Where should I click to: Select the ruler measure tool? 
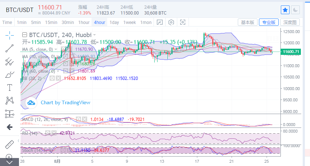click(x=9, y=145)
